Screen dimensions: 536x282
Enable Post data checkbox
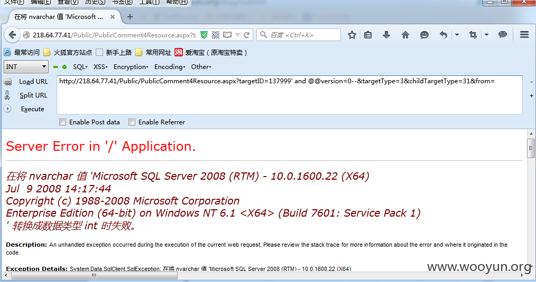[x=62, y=122]
